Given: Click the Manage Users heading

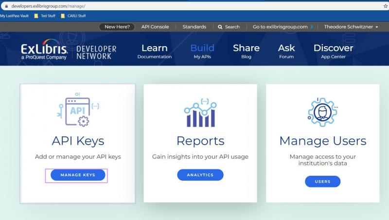Looking at the screenshot, I should (323, 141).
